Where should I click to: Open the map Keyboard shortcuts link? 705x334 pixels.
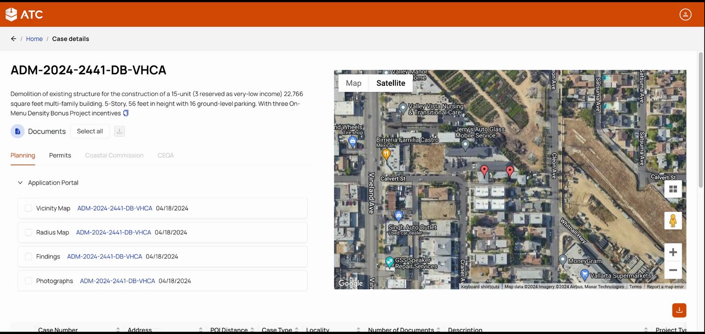[x=480, y=287]
